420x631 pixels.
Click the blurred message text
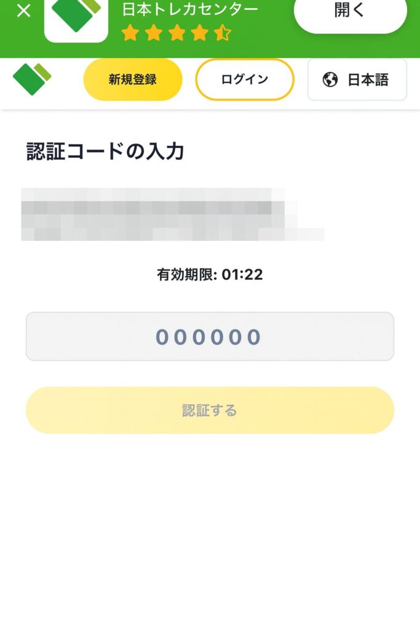(x=160, y=214)
